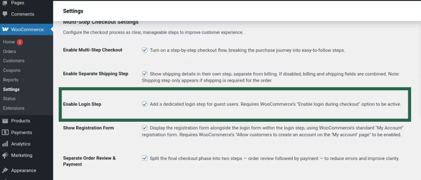Open WooCommerce Reports
Image resolution: width=421 pixels, height=180 pixels.
pos(11,80)
